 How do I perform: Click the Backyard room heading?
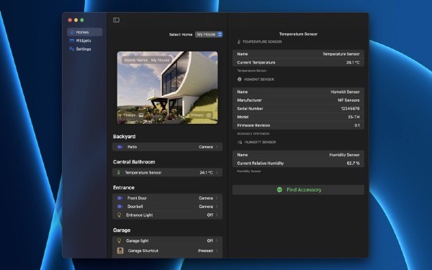click(125, 137)
